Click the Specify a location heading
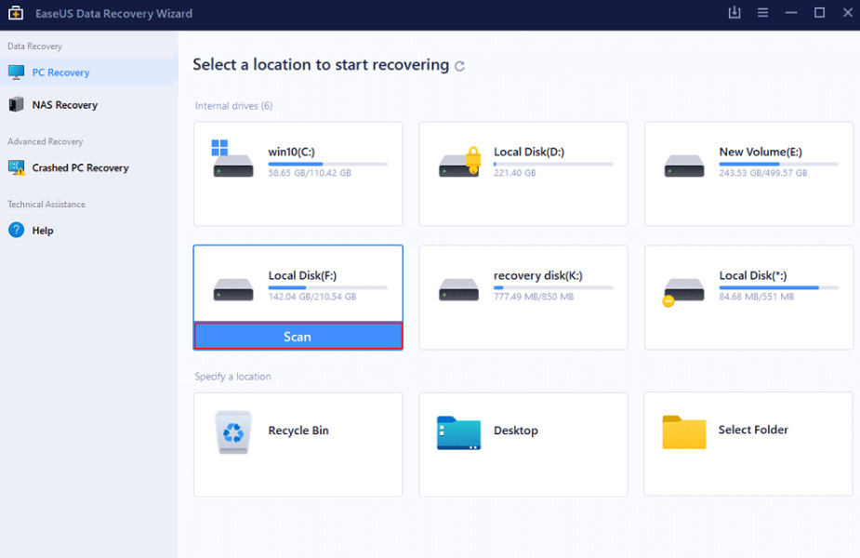Image resolution: width=860 pixels, height=558 pixels. click(x=232, y=377)
